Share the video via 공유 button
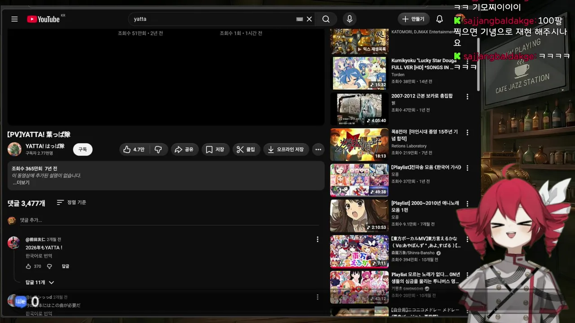 coord(184,149)
